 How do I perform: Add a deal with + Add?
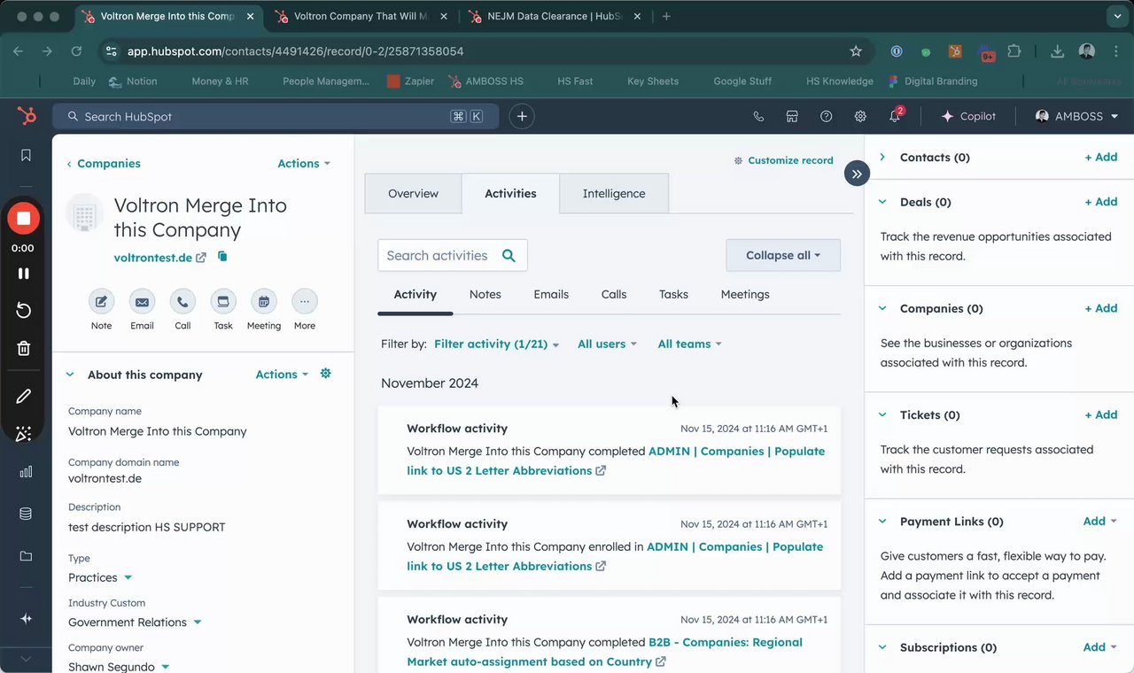[1101, 202]
